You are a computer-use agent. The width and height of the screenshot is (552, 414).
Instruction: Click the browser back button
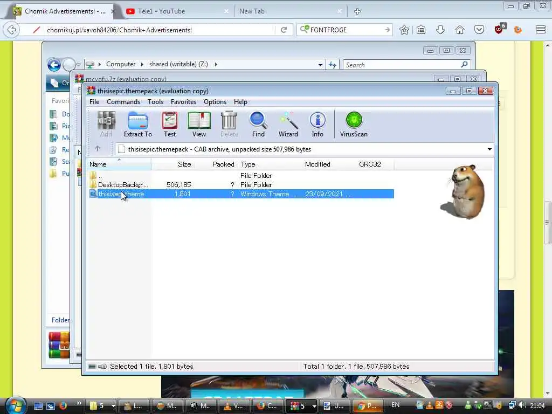click(11, 30)
